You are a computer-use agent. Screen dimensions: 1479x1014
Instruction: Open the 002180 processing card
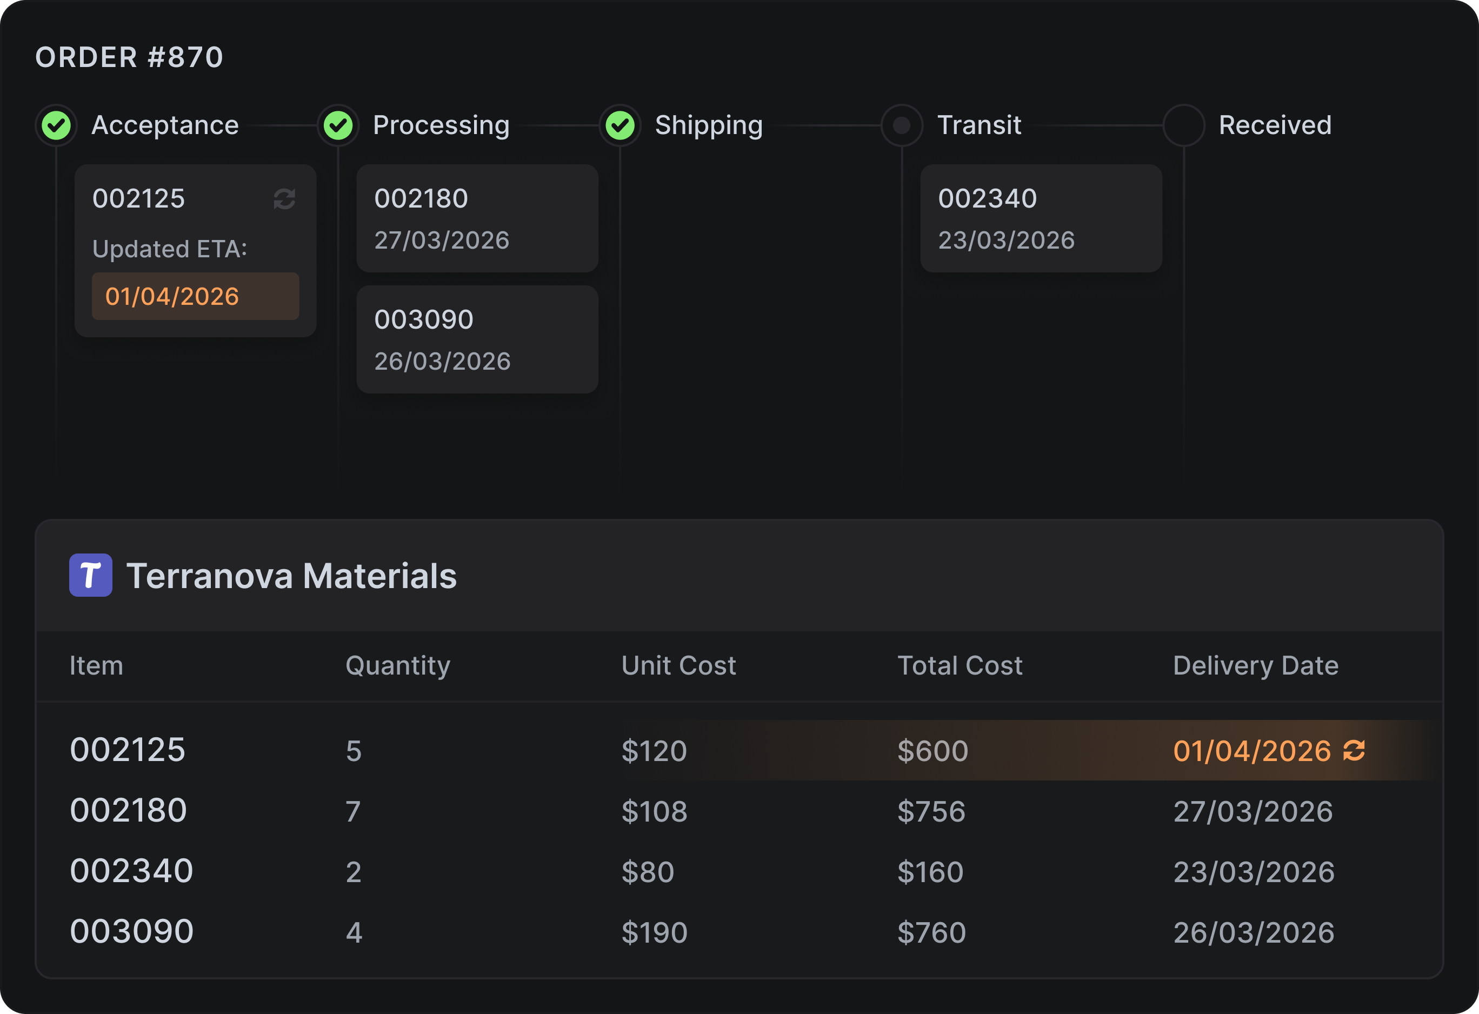477,218
